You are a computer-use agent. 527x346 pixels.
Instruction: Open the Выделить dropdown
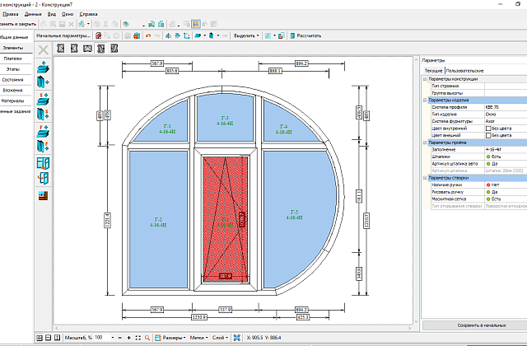[x=246, y=35]
